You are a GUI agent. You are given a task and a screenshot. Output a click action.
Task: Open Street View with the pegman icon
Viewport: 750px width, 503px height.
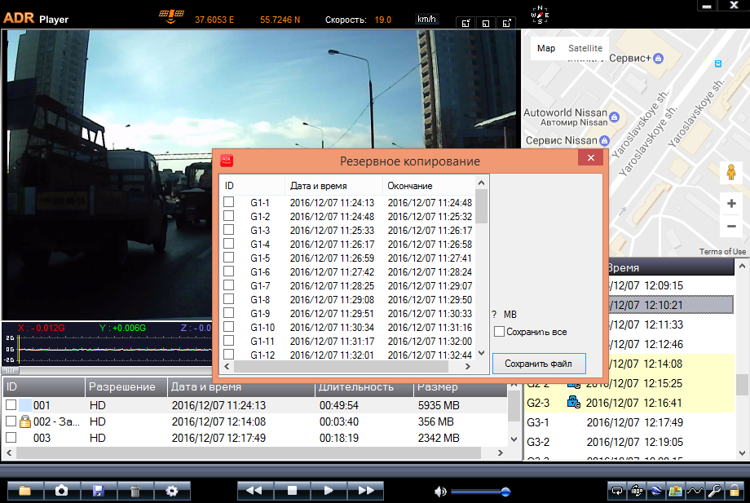[731, 172]
